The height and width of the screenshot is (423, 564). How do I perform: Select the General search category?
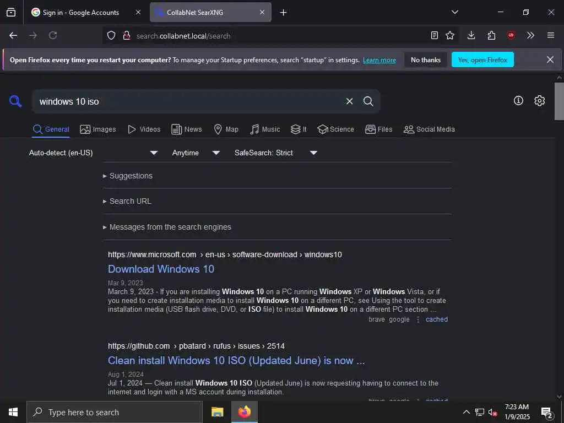pyautogui.click(x=51, y=129)
